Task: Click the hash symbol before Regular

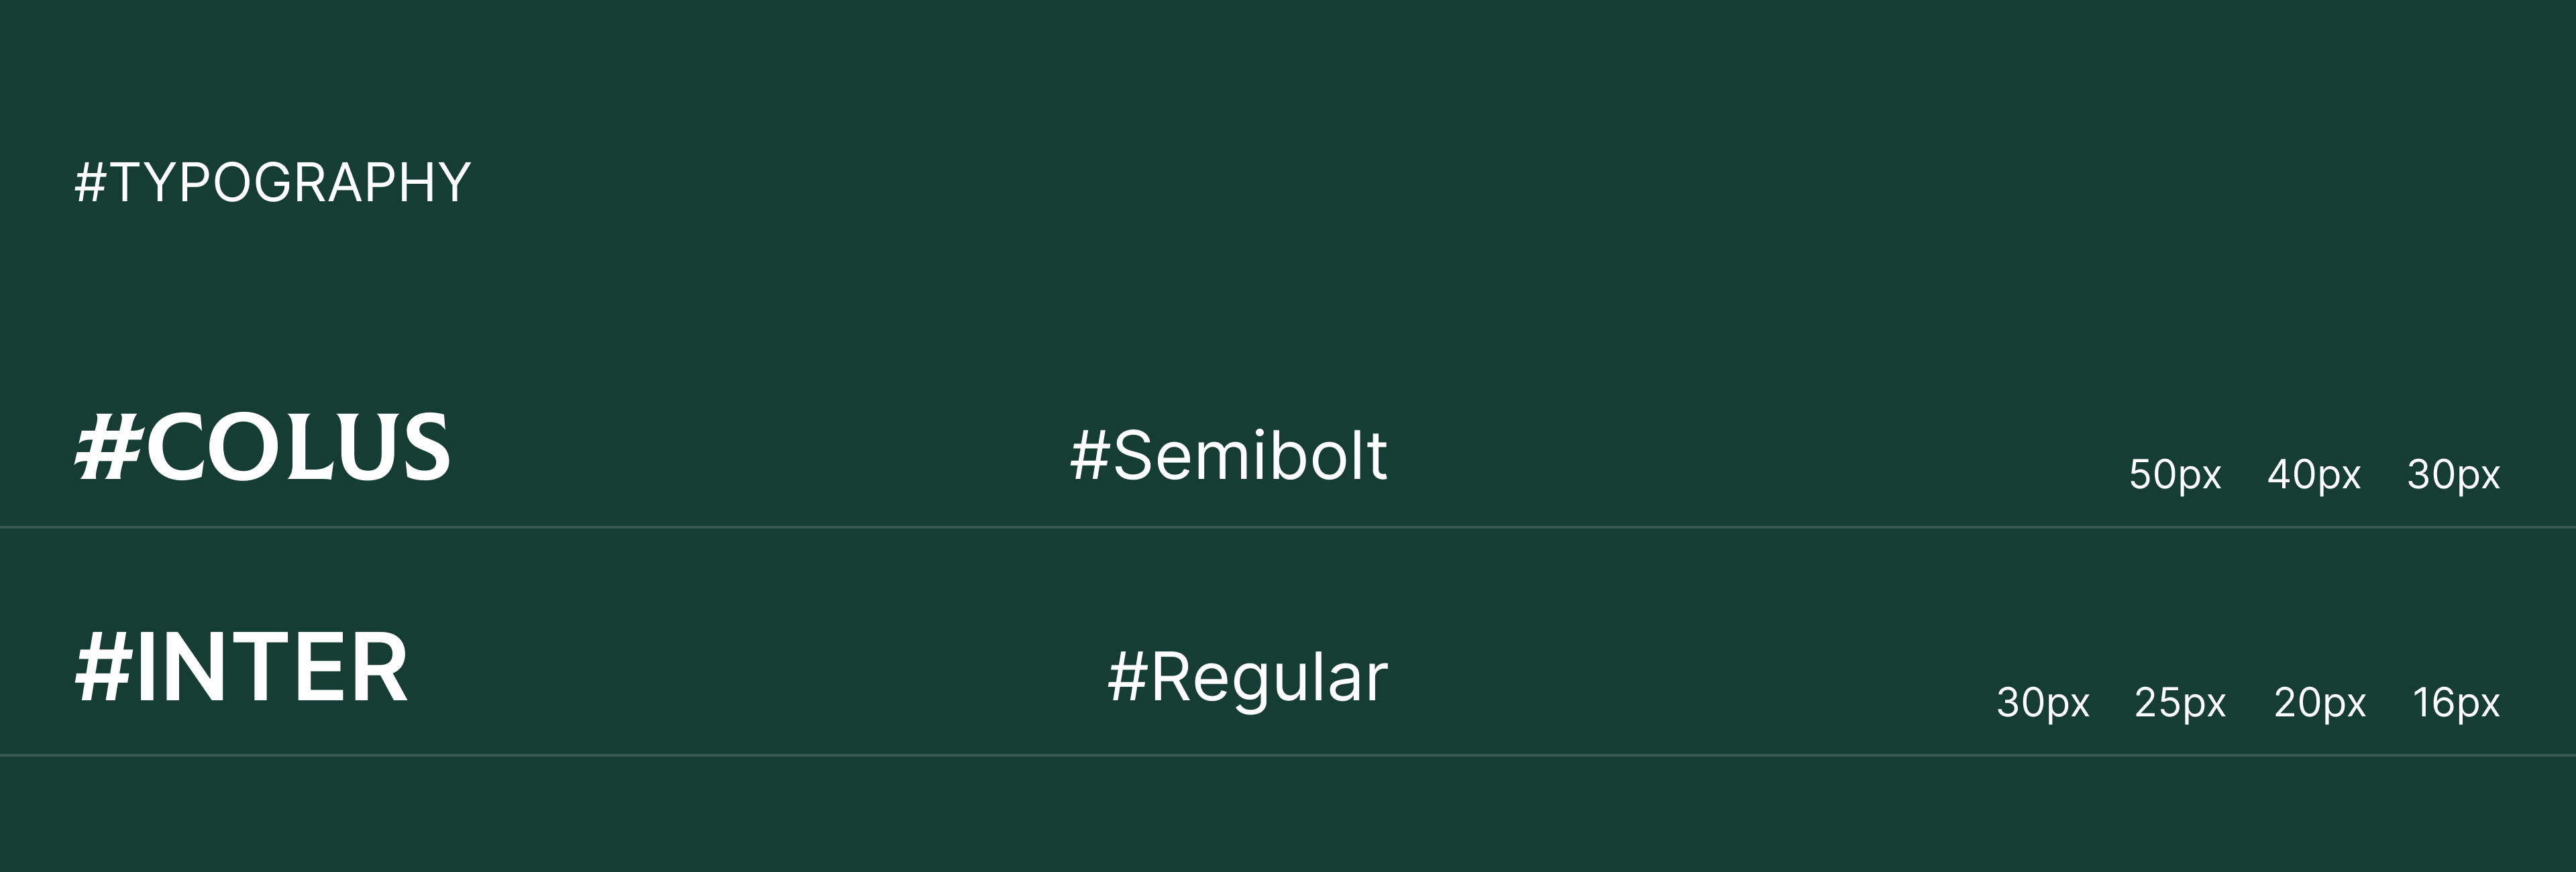Action: pyautogui.click(x=1127, y=678)
